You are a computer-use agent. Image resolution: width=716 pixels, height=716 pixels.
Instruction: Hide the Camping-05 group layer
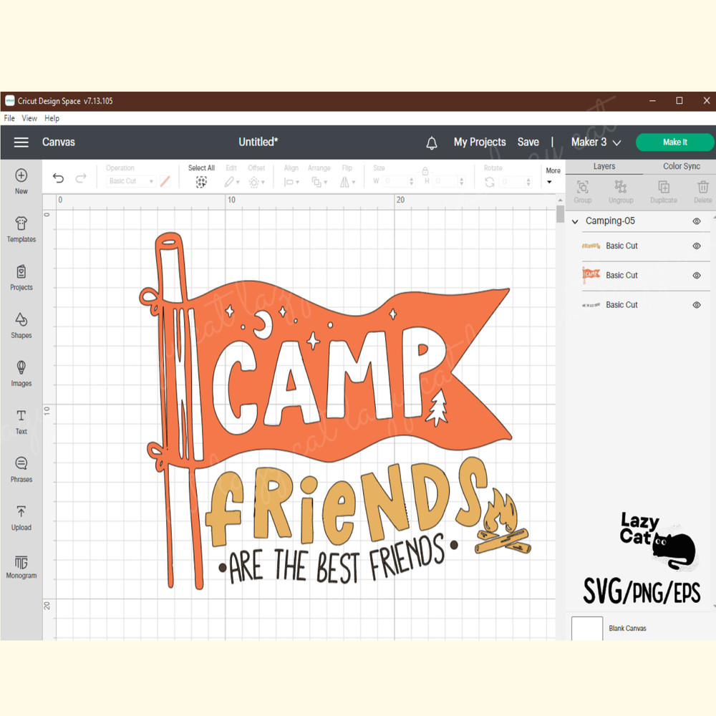tap(697, 221)
